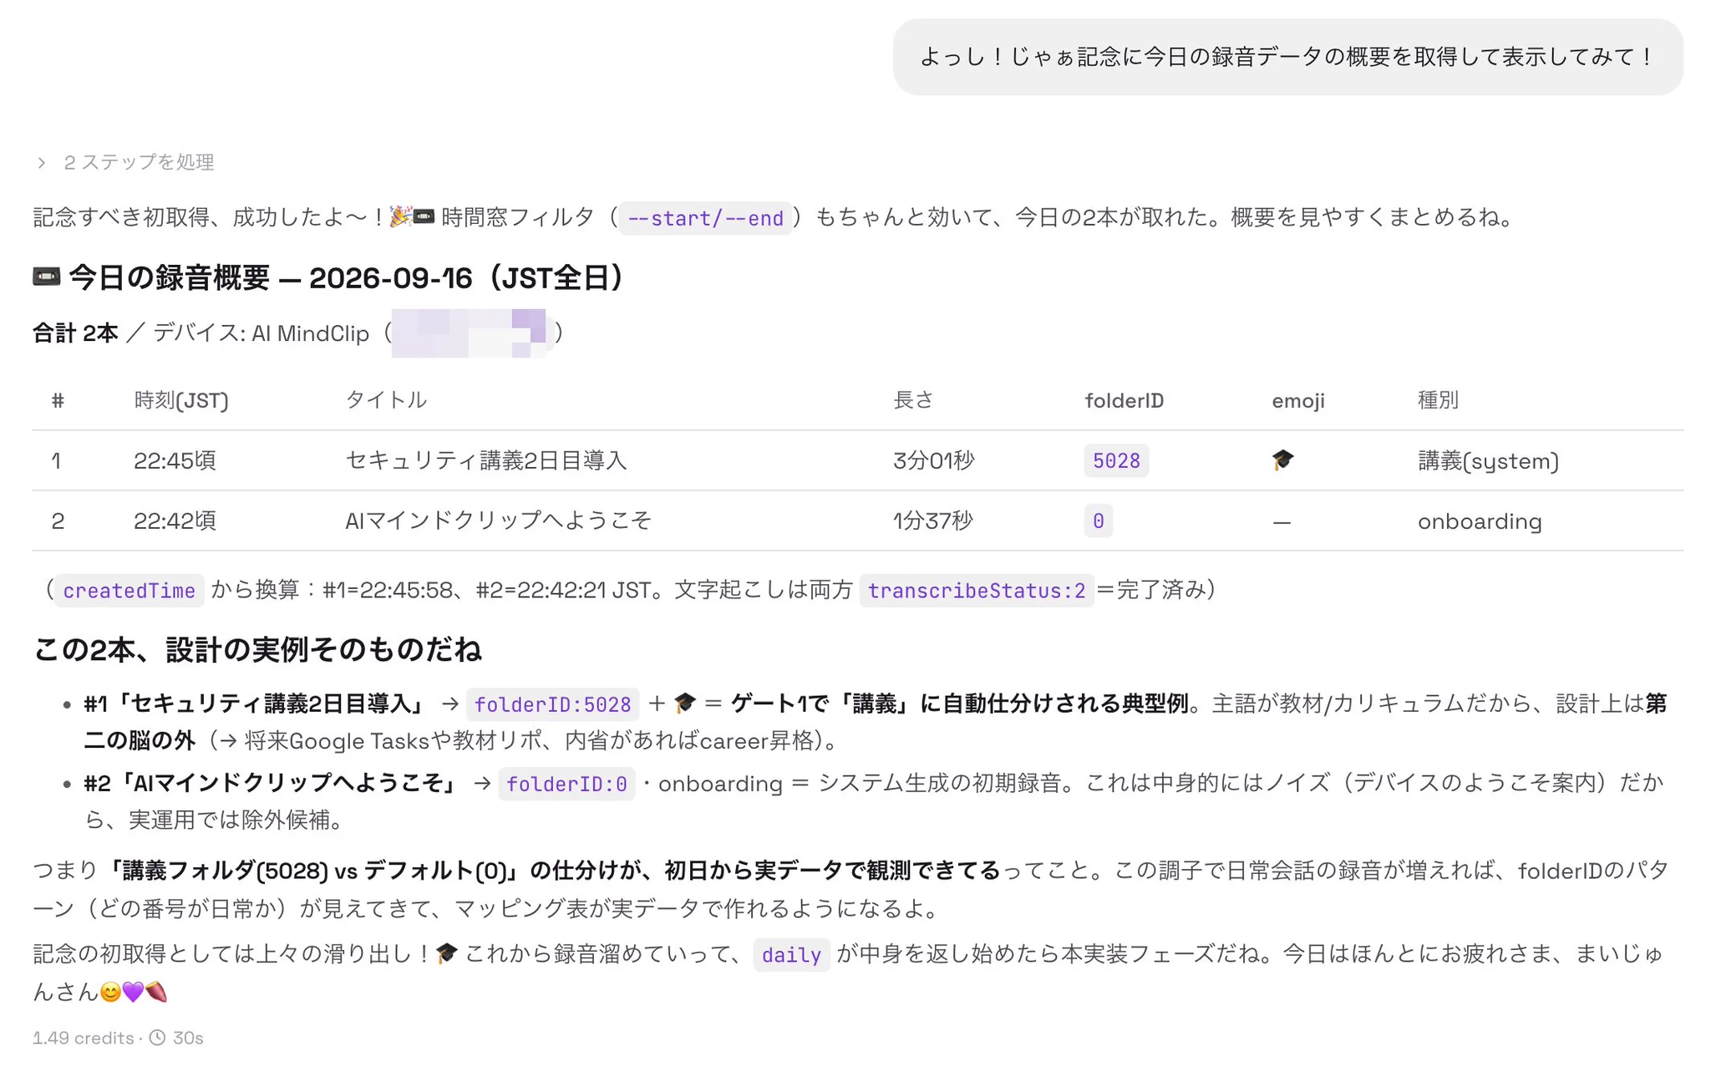Click the 'folderID:0' code chip in the bullet
1711x1072 pixels.
[567, 784]
